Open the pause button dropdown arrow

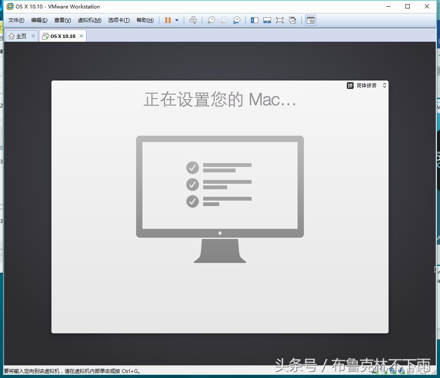tap(176, 20)
